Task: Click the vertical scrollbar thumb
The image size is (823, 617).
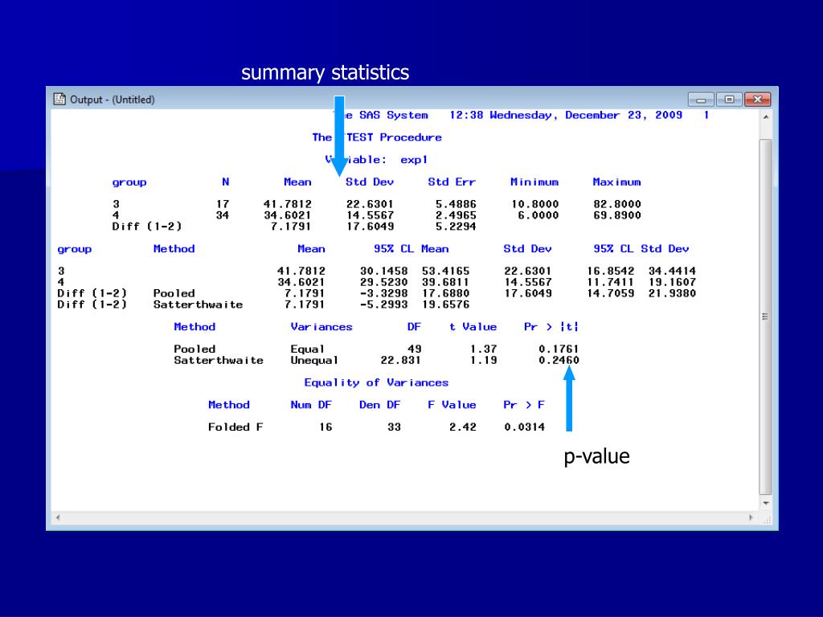Action: (x=766, y=317)
